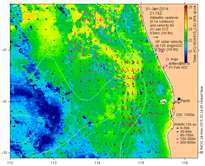Screen dimensions: 205x166
Task: Click the ANMN 12h av. legend heading
Action: click(186, 124)
